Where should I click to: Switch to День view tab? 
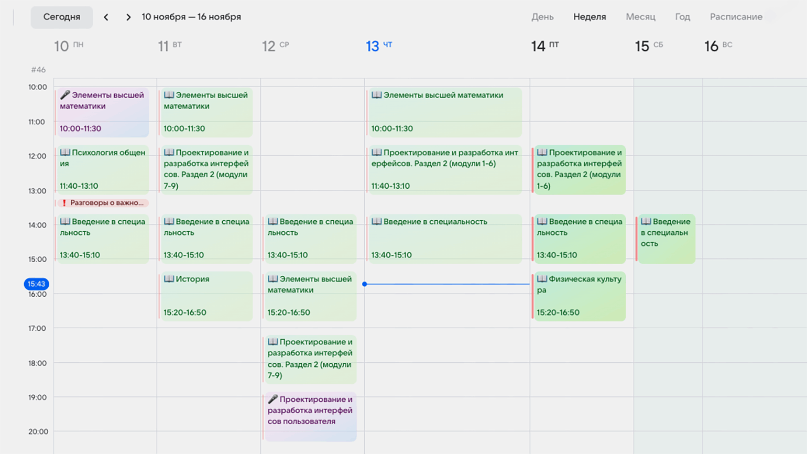(x=542, y=17)
